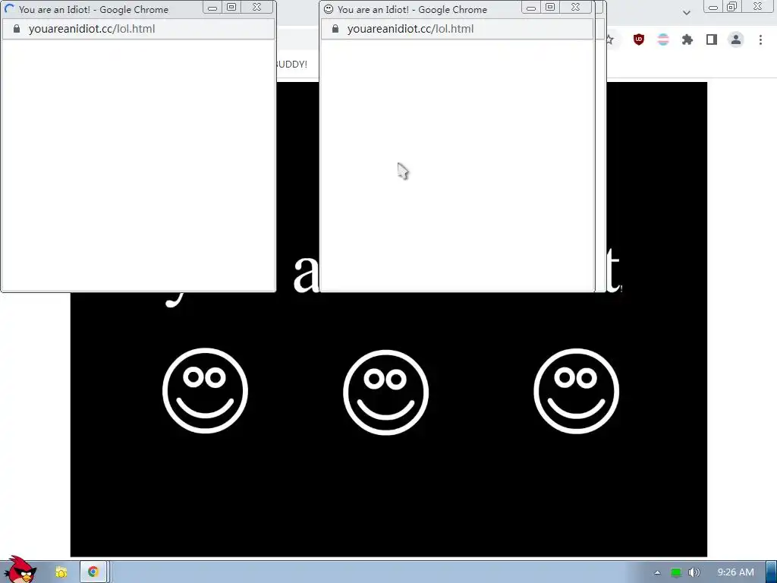Show hidden system tray icons
777x583 pixels.
click(x=657, y=572)
